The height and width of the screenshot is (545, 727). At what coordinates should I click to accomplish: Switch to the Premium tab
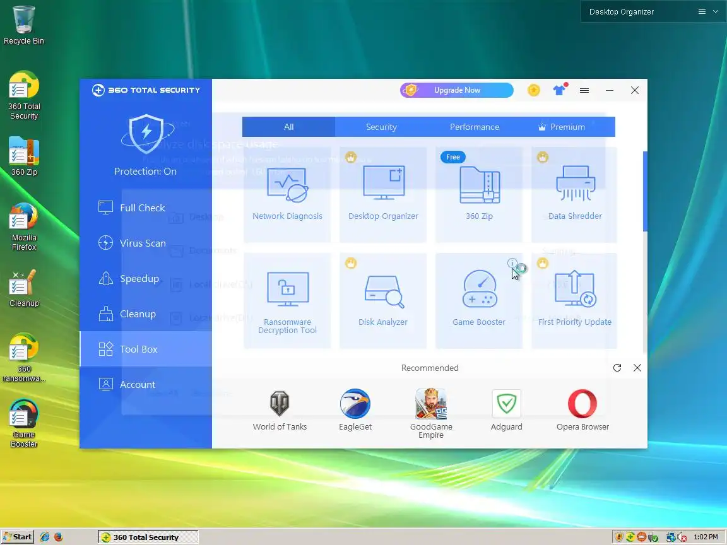tap(568, 127)
